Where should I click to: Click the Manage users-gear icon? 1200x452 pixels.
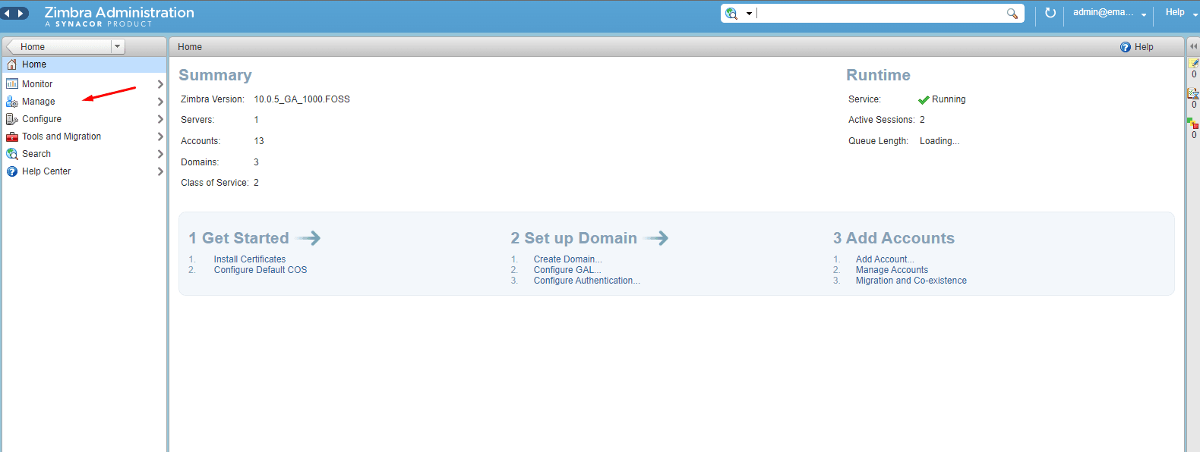tap(12, 102)
